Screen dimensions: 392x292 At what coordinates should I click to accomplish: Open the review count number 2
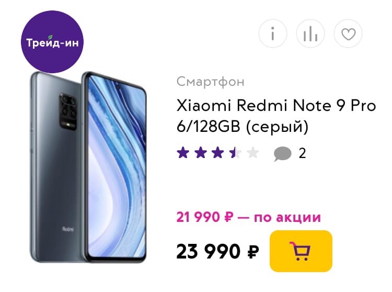tap(302, 153)
